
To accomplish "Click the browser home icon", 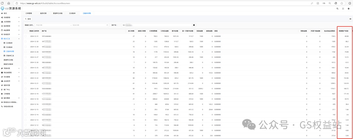I will pos(8,3).
